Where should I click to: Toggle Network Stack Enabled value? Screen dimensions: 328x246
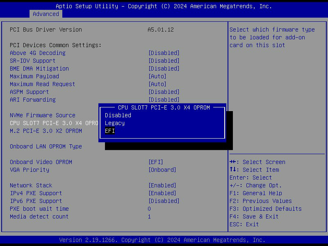click(x=162, y=185)
